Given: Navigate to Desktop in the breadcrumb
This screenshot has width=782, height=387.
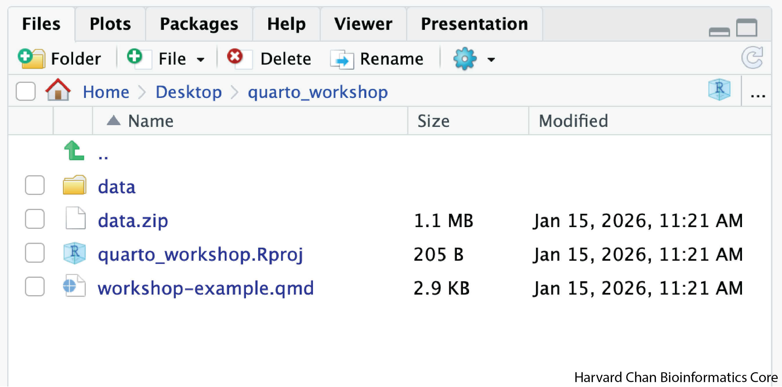Looking at the screenshot, I should click(189, 92).
